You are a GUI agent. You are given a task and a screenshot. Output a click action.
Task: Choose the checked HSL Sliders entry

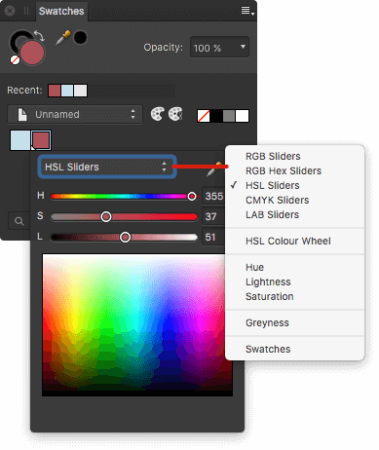pyautogui.click(x=273, y=185)
